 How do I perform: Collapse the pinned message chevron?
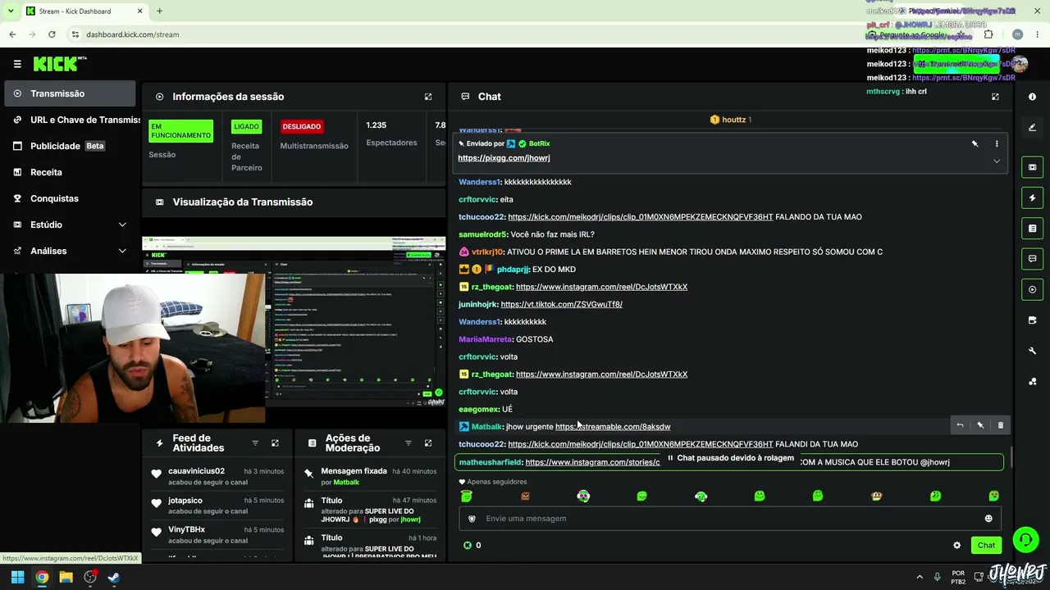pyautogui.click(x=997, y=161)
